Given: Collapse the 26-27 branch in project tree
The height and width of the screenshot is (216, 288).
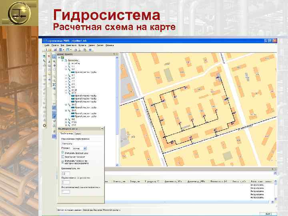Looking at the screenshot, I should 66,104.
